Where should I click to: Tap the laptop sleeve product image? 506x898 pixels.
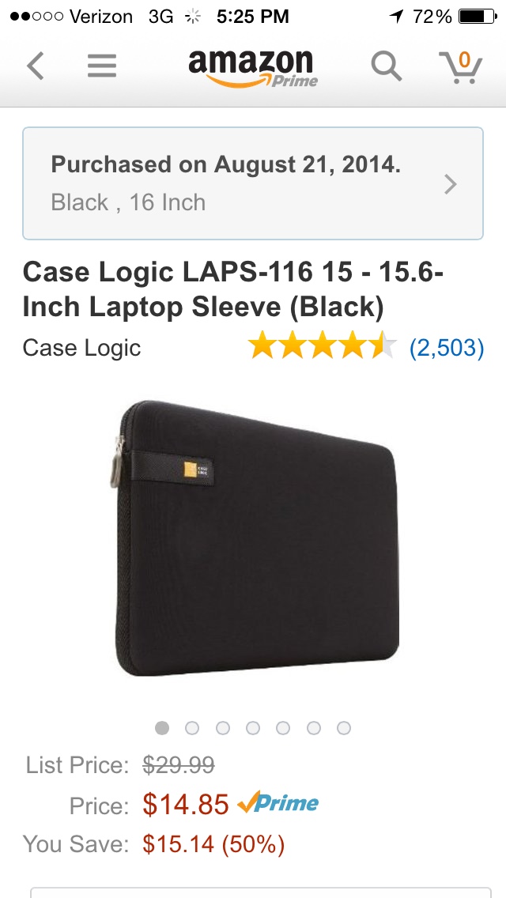click(x=255, y=538)
